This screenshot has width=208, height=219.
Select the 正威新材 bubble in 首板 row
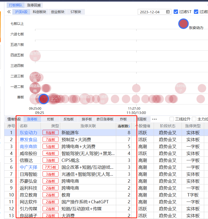click(x=103, y=99)
